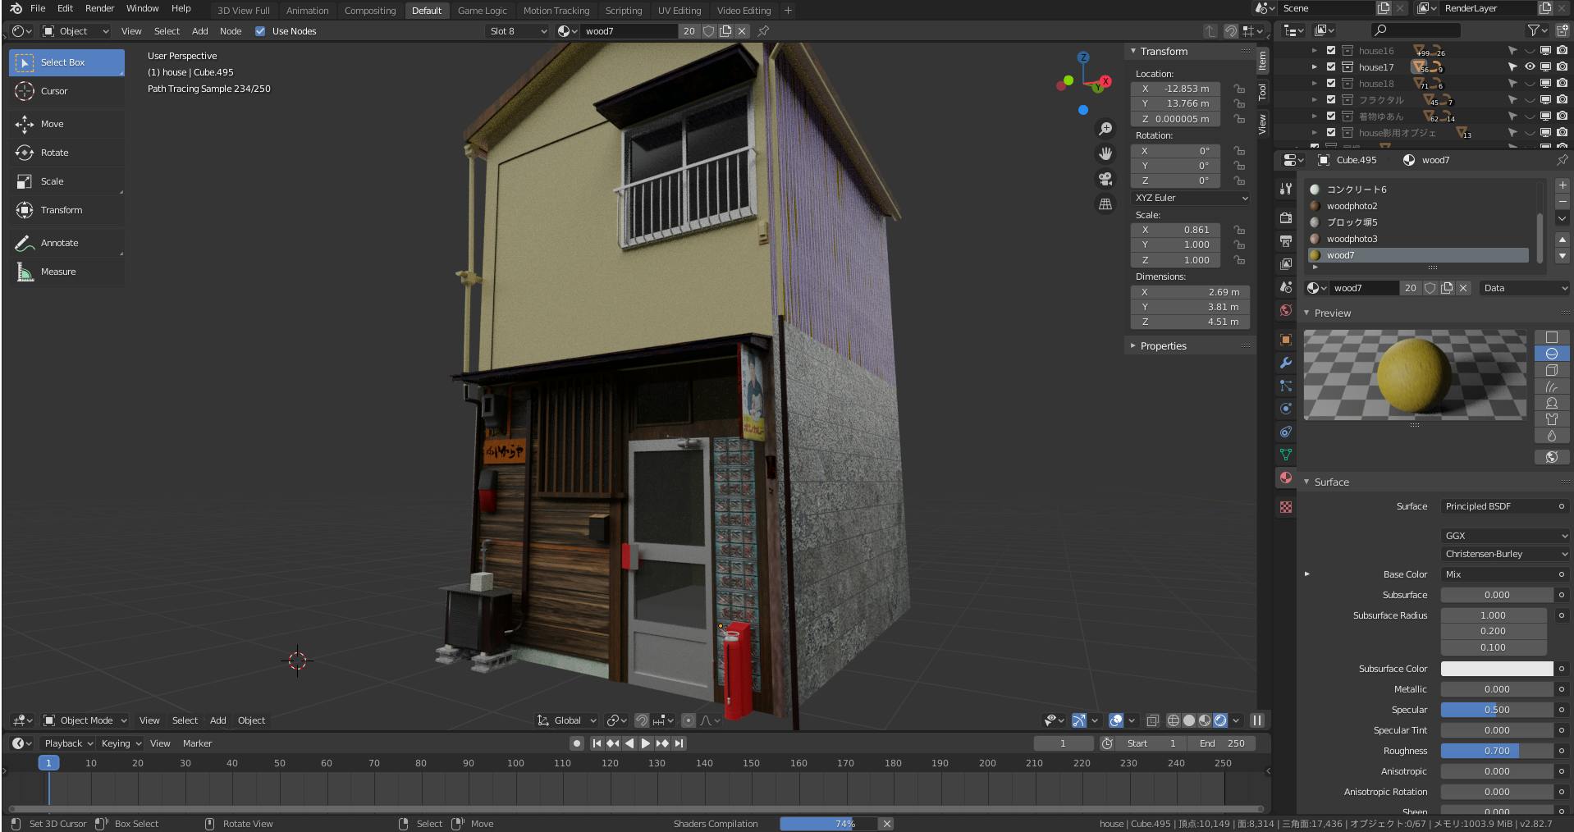Click the outliner search field

click(1415, 30)
